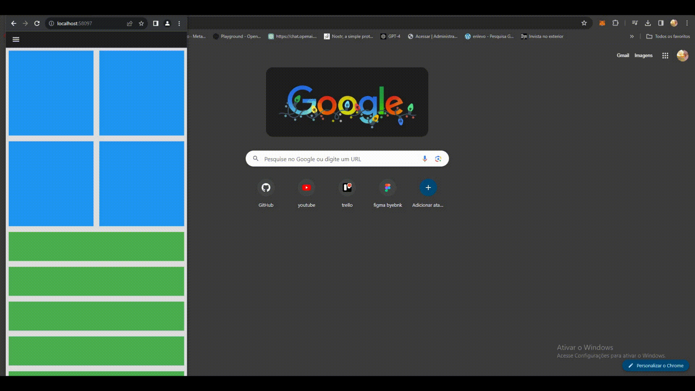Click the Gmail link
The image size is (695, 391).
623,55
